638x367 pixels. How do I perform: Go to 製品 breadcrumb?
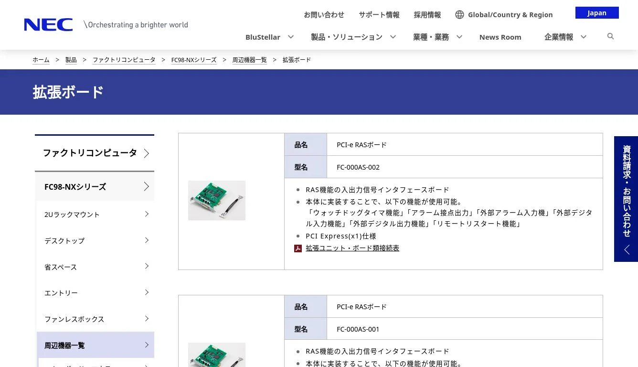71,60
